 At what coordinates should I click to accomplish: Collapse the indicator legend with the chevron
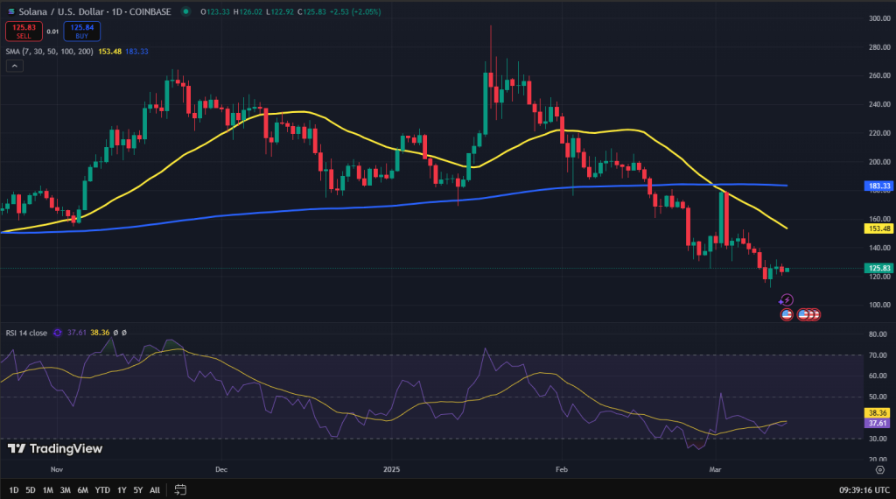[x=14, y=67]
